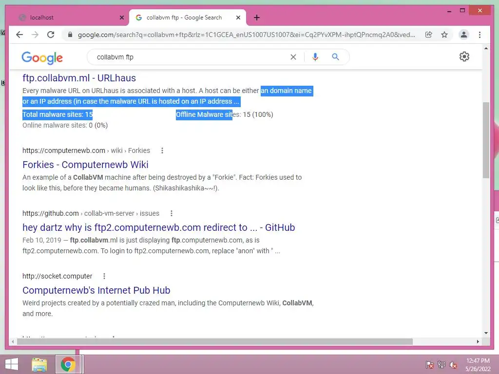This screenshot has width=499, height=374.
Task: Open options for computernewb.com Forkies result
Action: [x=162, y=150]
